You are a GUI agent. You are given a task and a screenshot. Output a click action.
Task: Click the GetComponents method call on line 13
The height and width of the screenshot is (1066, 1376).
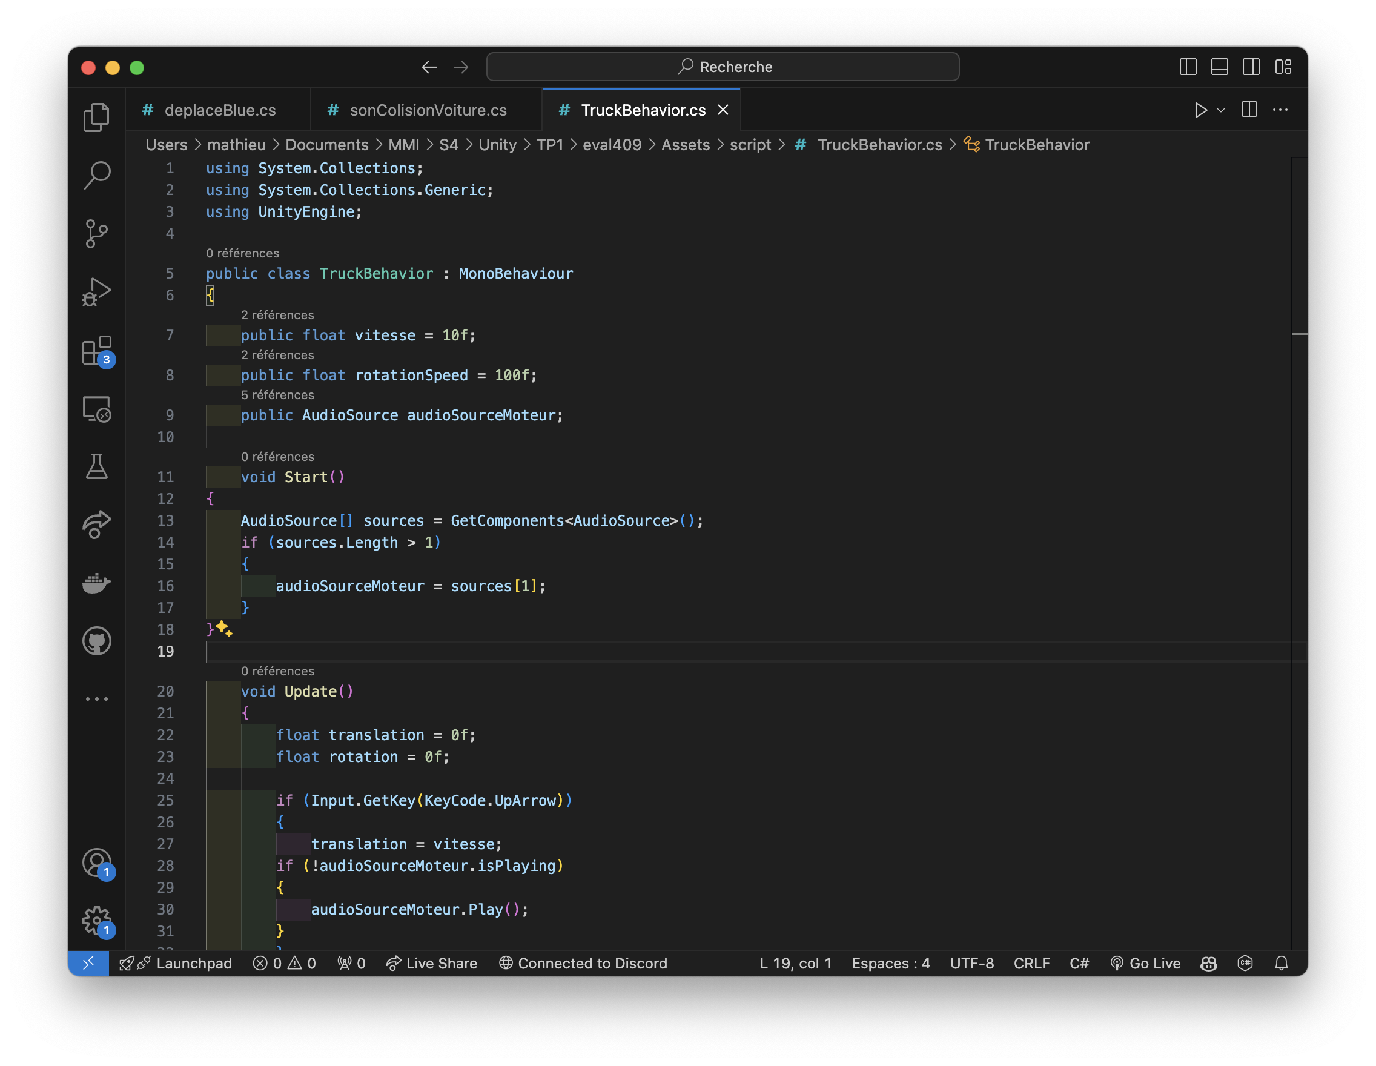(x=507, y=520)
